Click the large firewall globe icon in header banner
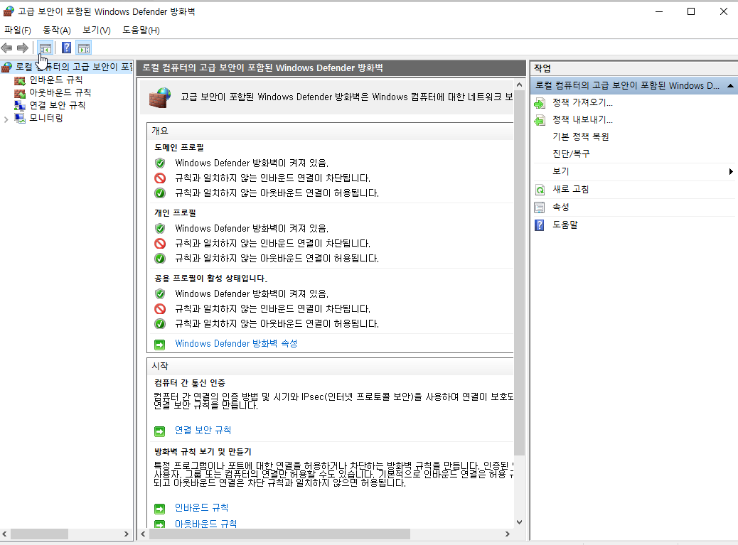 (160, 97)
